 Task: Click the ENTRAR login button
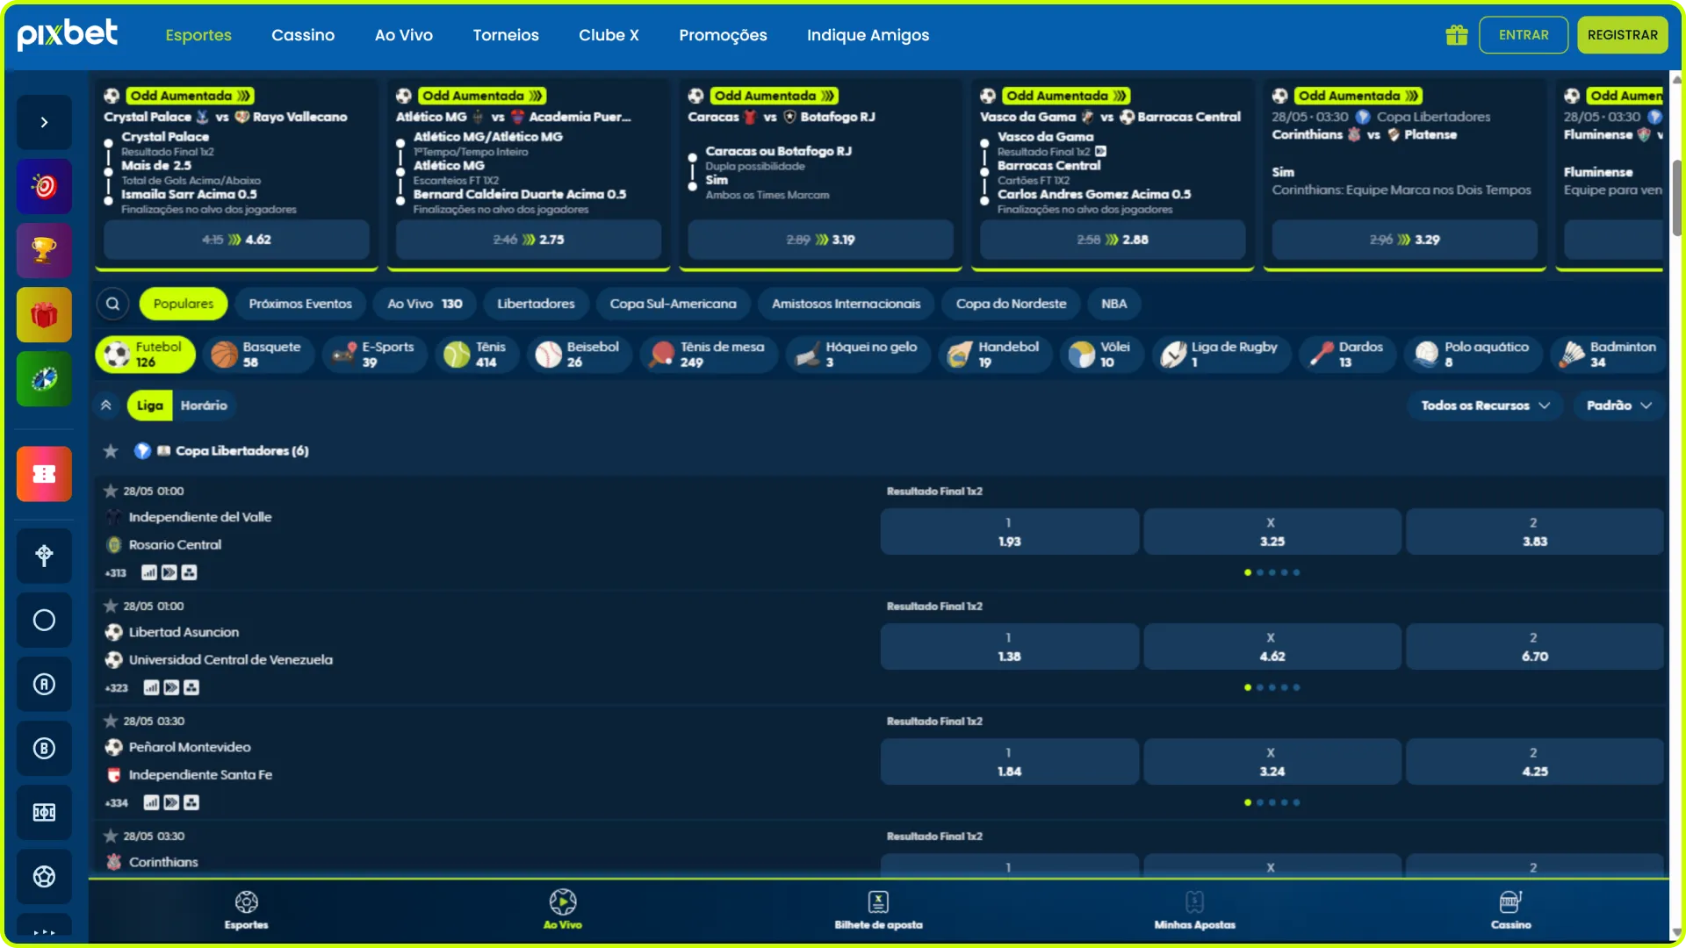tap(1524, 35)
